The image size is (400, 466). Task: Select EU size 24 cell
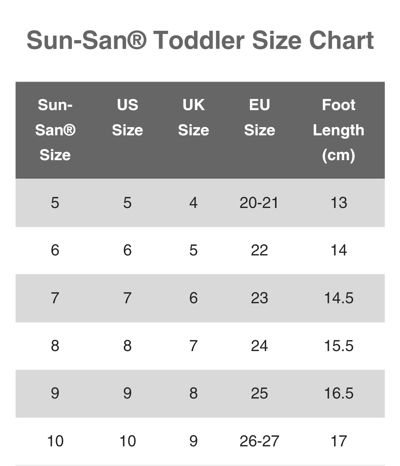259,346
